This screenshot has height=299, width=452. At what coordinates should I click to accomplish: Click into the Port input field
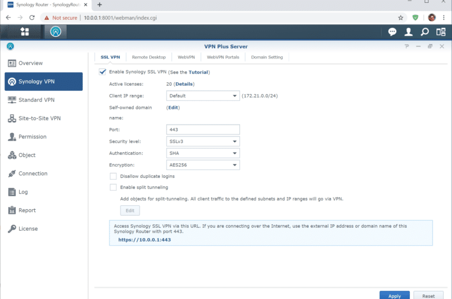[203, 129]
